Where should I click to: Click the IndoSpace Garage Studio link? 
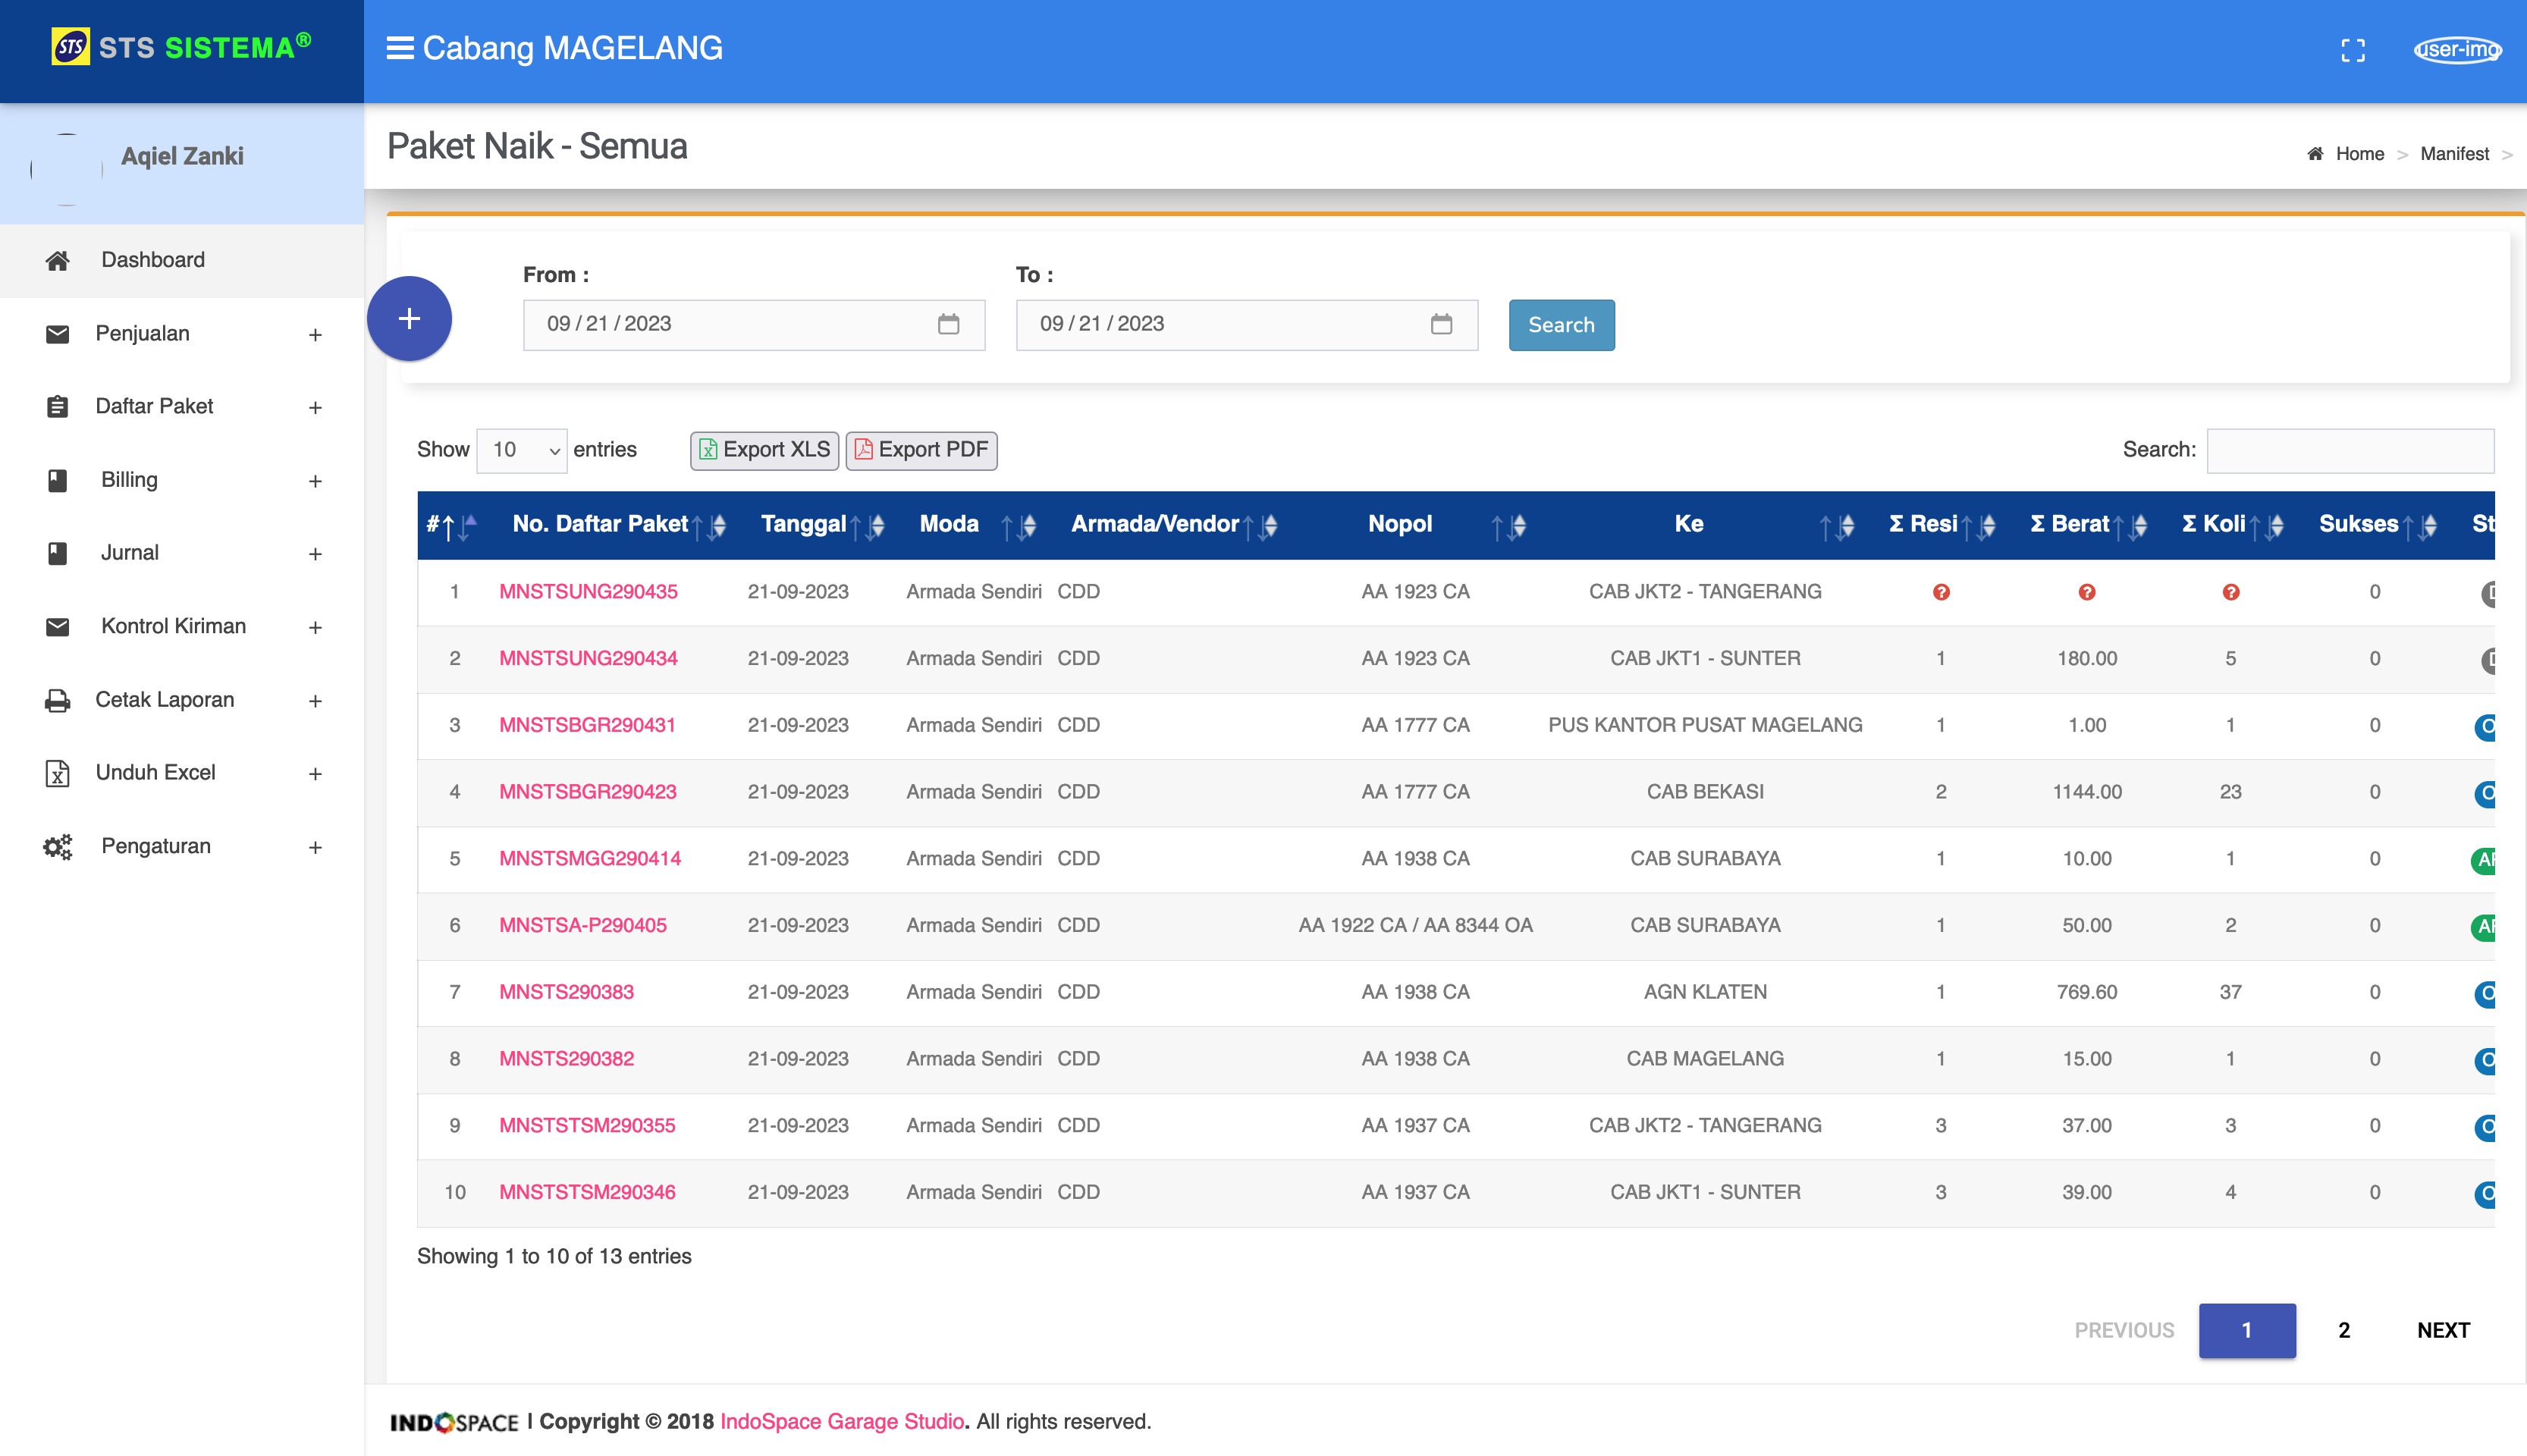[x=842, y=1421]
